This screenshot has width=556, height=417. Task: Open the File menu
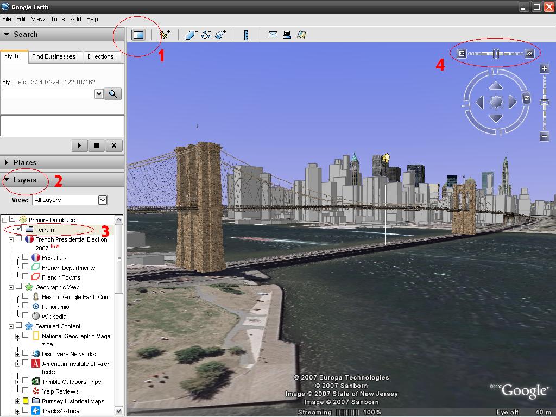(x=7, y=19)
